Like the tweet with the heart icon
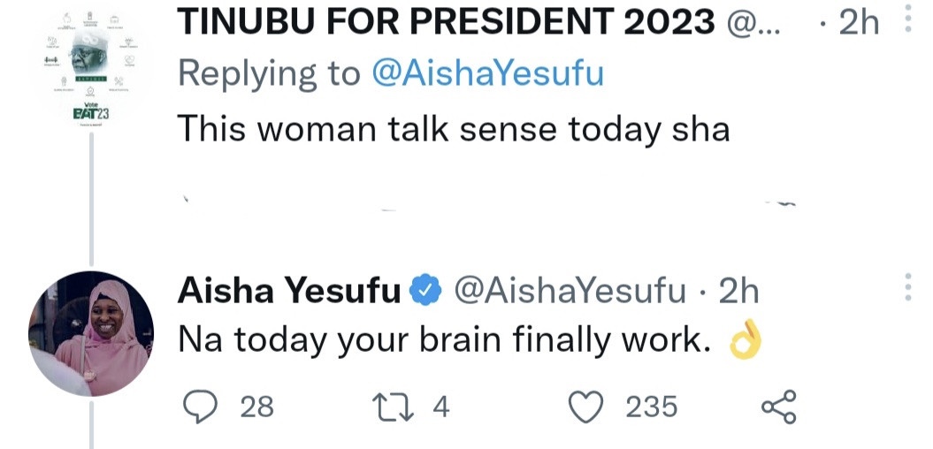The image size is (933, 449). (583, 406)
